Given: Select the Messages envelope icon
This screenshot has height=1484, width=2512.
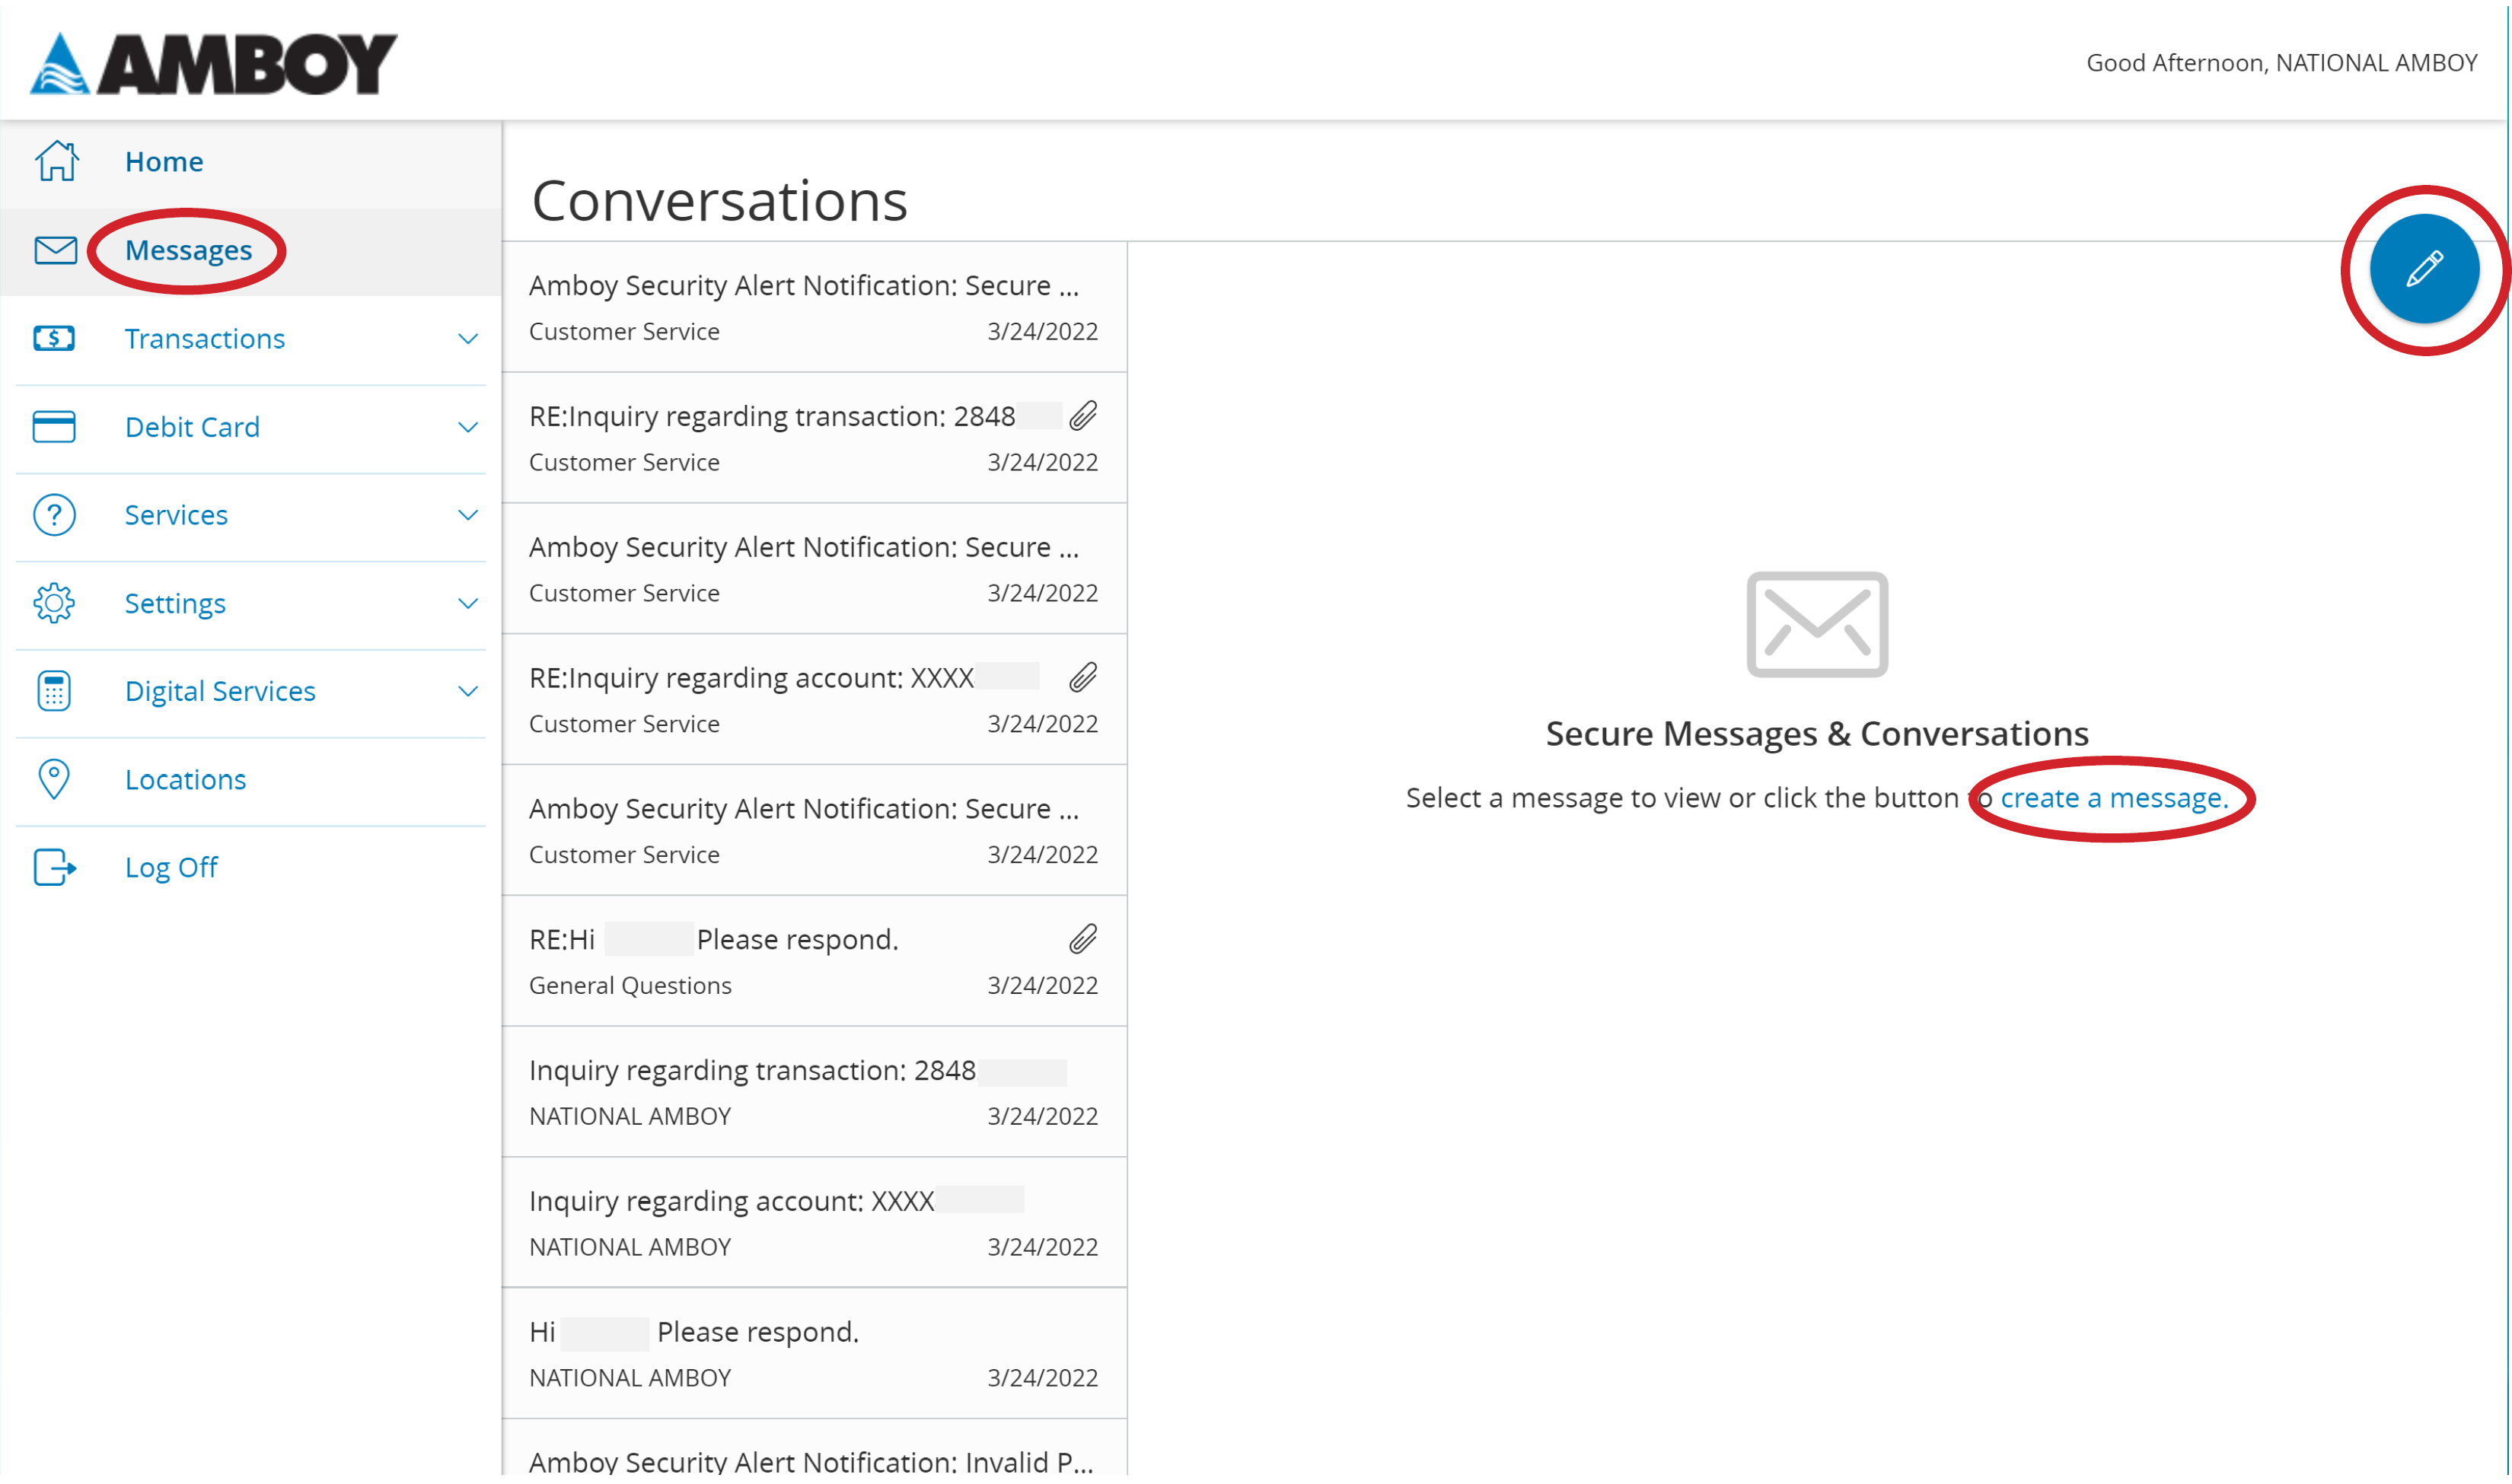Looking at the screenshot, I should [x=55, y=250].
